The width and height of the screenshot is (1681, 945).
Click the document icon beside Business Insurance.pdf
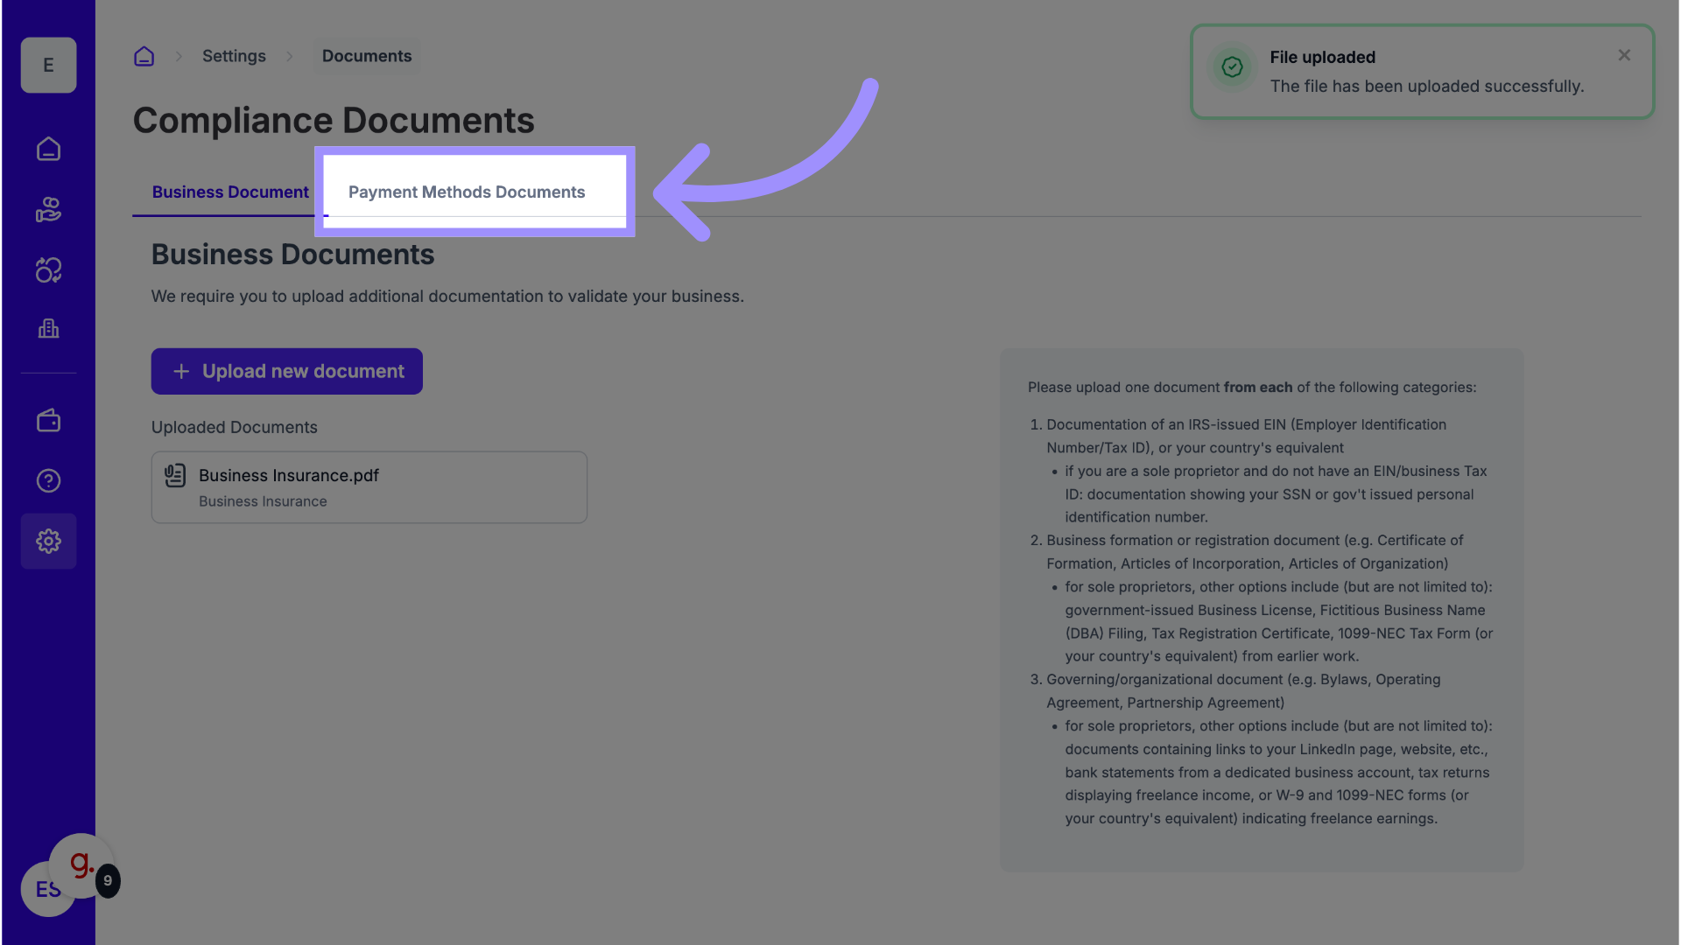(175, 475)
